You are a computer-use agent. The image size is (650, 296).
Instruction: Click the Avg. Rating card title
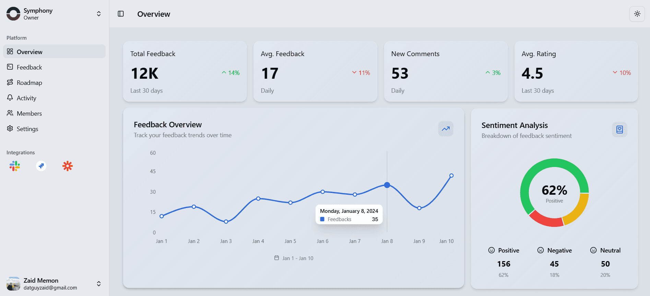(539, 54)
